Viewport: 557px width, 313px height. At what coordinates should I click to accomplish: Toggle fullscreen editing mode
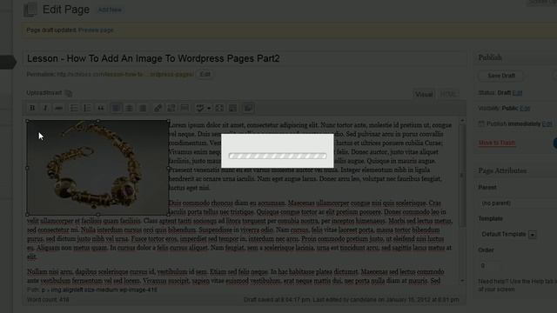(x=219, y=108)
